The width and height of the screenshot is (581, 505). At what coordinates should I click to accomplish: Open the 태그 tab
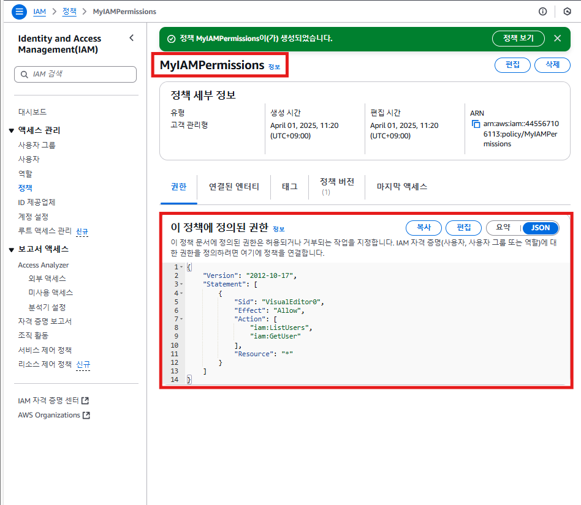[x=290, y=187]
